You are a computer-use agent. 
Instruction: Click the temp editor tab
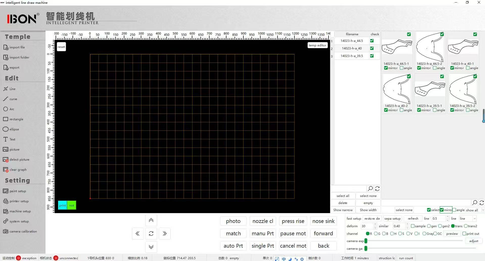[x=317, y=45]
